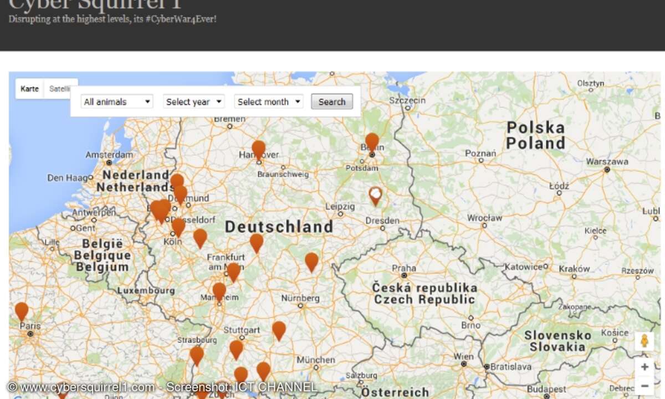The image size is (665, 399).
Task: Open the marker next to Strasbourg
Action: (197, 356)
